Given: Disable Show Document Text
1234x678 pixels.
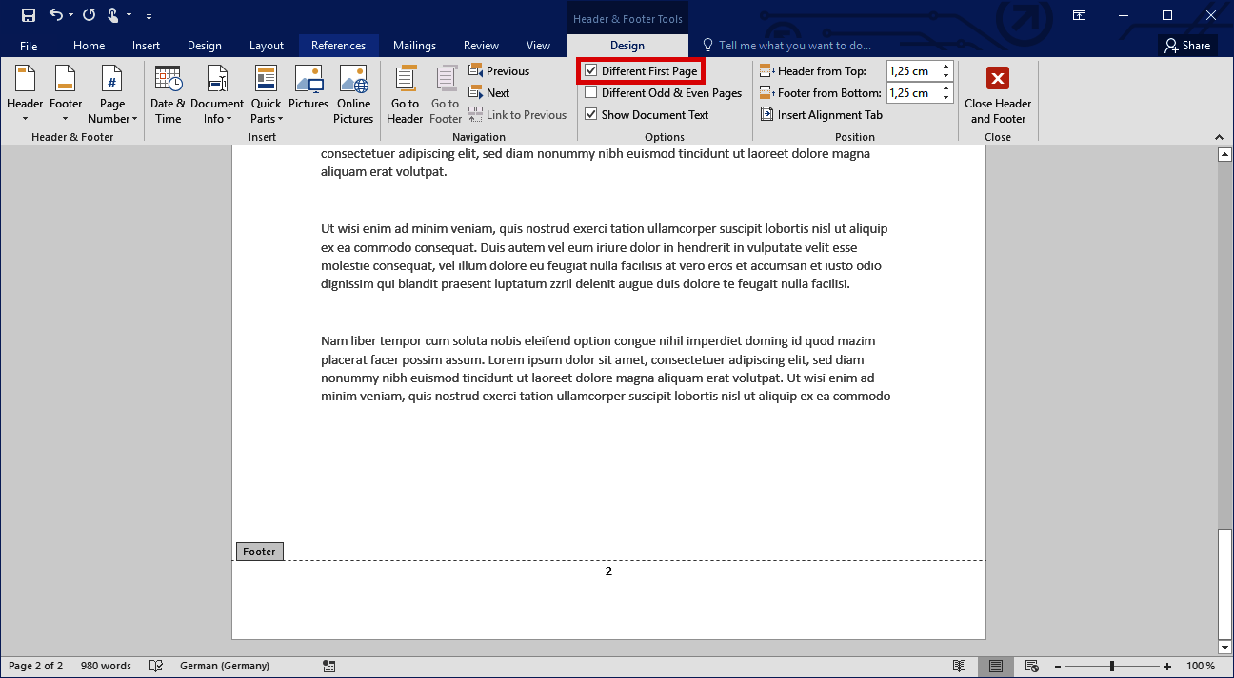Looking at the screenshot, I should (592, 114).
